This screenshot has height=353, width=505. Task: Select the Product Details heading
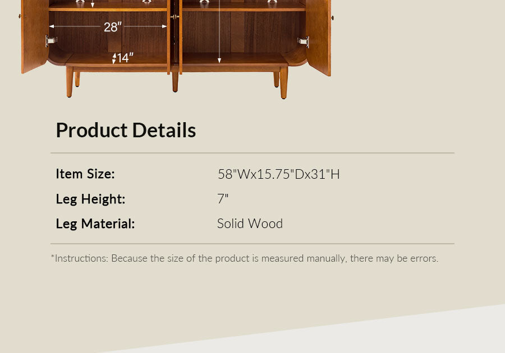click(x=126, y=130)
